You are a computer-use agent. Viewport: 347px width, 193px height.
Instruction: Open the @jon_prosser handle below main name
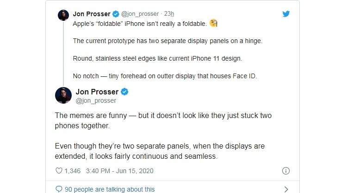(x=96, y=100)
